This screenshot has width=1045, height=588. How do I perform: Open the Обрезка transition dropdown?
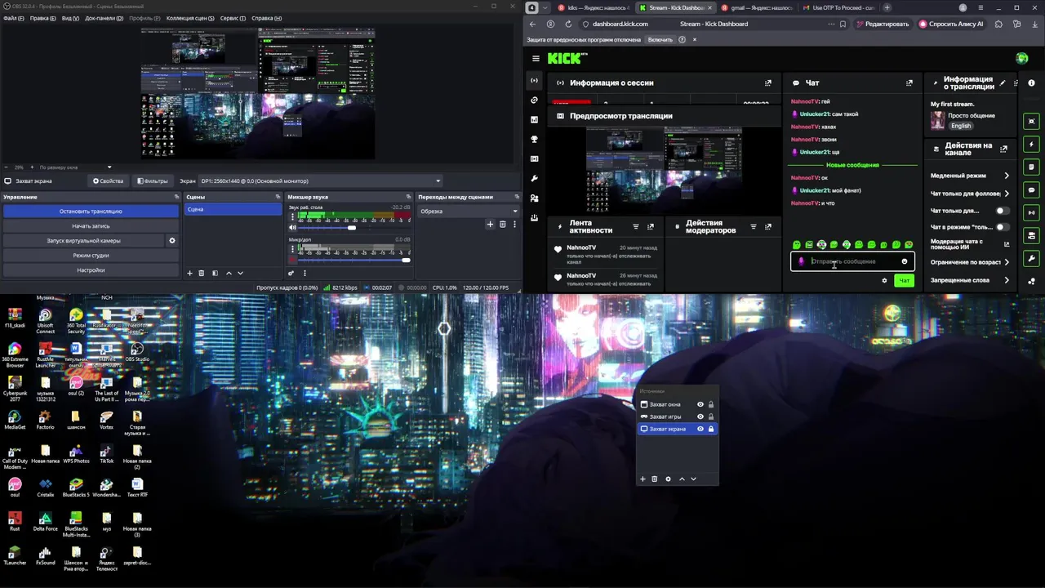point(469,212)
